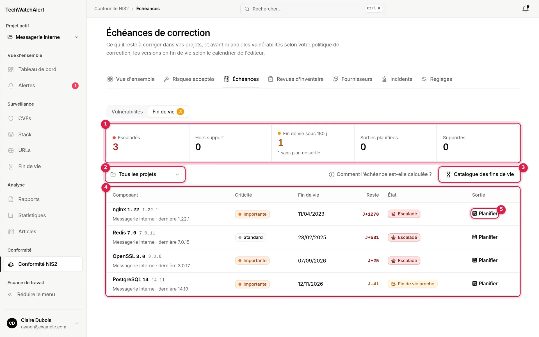The height and width of the screenshot is (337, 539).
Task: Go to the Revues d'inventaire tab
Action: (x=296, y=79)
